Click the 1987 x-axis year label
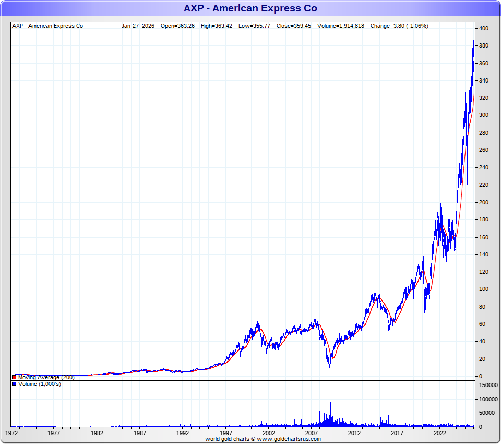The height and width of the screenshot is (444, 501). (x=140, y=433)
